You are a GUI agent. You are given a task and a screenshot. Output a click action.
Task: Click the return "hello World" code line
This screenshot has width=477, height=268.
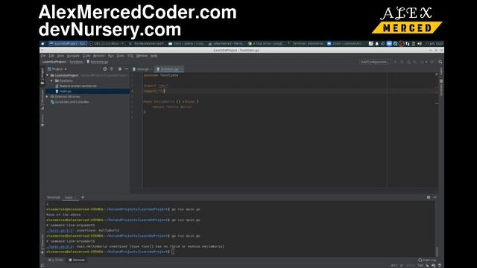(x=172, y=106)
